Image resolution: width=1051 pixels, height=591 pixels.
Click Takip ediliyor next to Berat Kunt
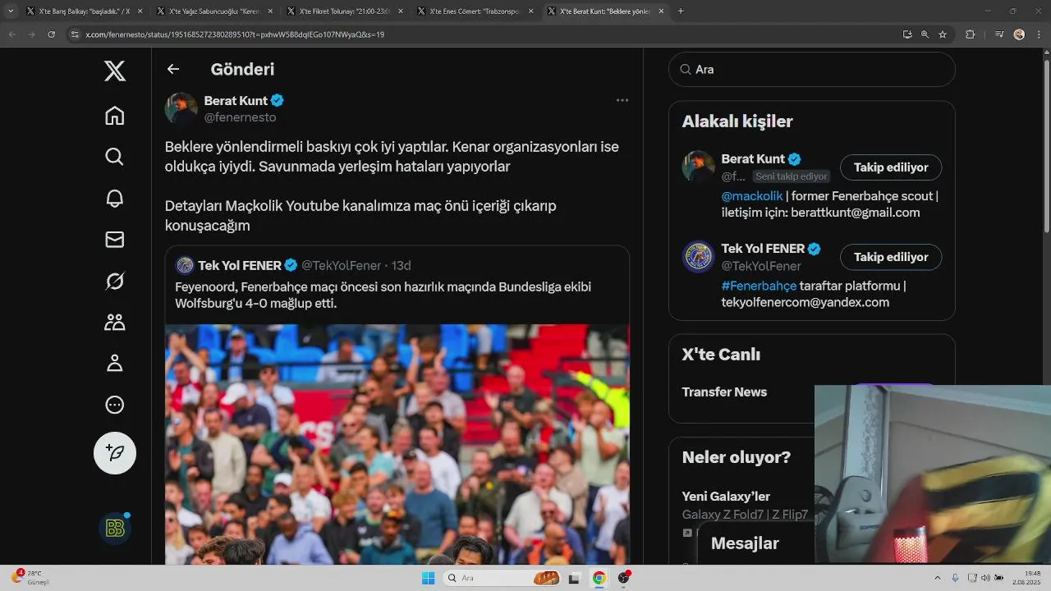tap(891, 167)
